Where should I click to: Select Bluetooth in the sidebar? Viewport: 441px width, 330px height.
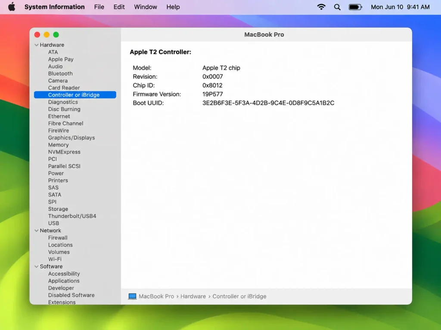click(60, 73)
